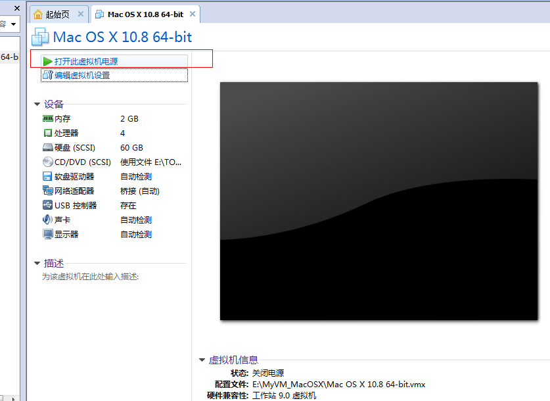Click the 软盘驱动器 device label
This screenshot has width=550, height=401.
pos(74,176)
